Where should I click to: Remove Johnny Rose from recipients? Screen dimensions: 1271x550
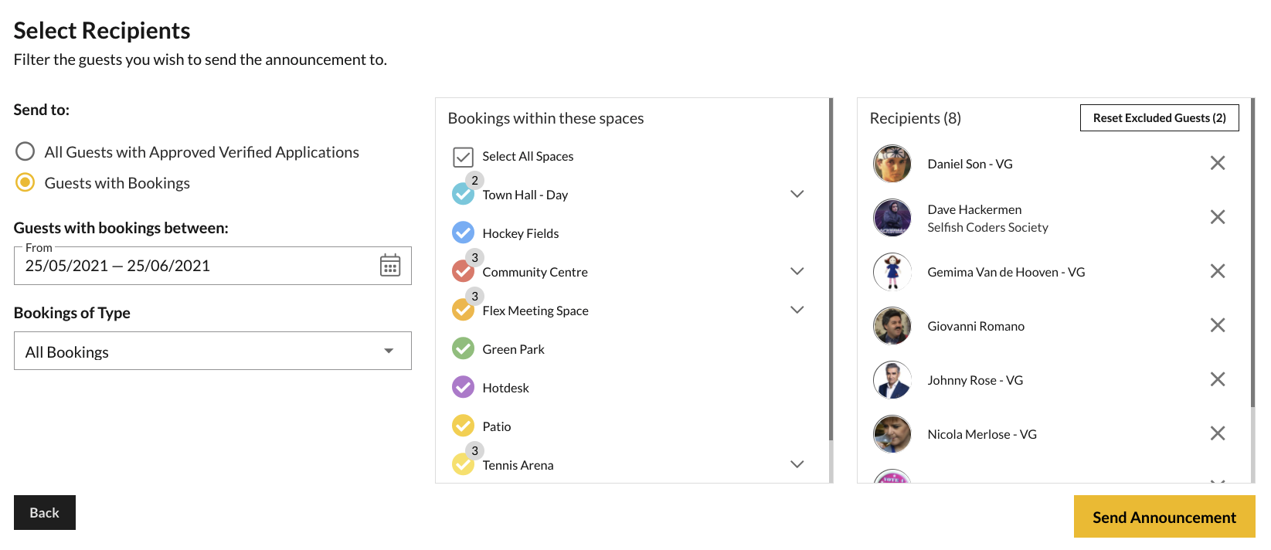pyautogui.click(x=1217, y=379)
